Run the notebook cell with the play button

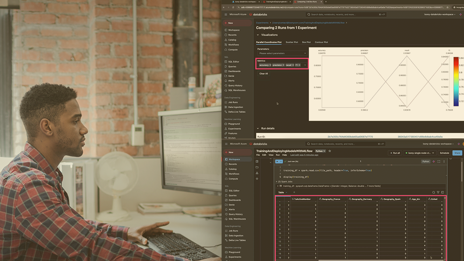click(x=278, y=161)
